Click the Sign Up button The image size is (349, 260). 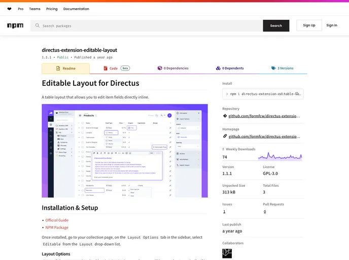[309, 25]
